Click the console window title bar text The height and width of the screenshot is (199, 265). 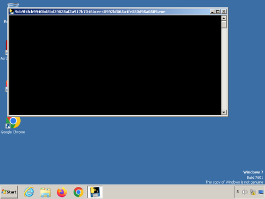click(90, 12)
